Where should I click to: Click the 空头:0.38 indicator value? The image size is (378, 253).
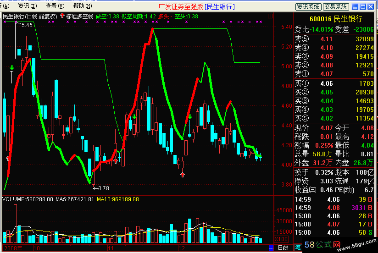coord(186,16)
